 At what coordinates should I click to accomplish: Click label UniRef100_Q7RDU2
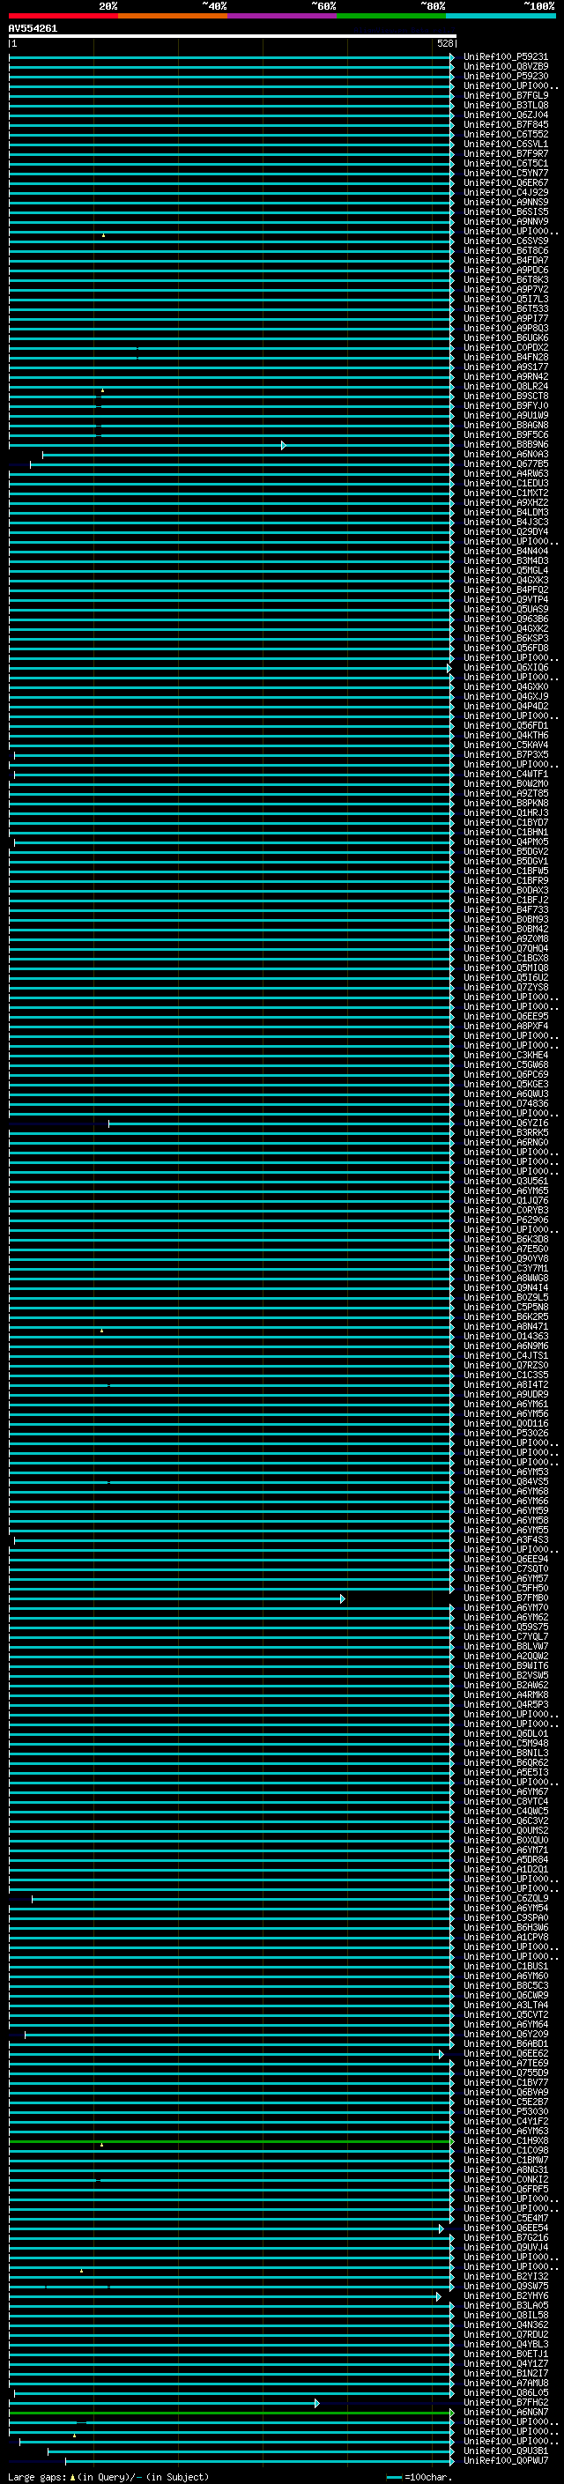pyautogui.click(x=505, y=2334)
